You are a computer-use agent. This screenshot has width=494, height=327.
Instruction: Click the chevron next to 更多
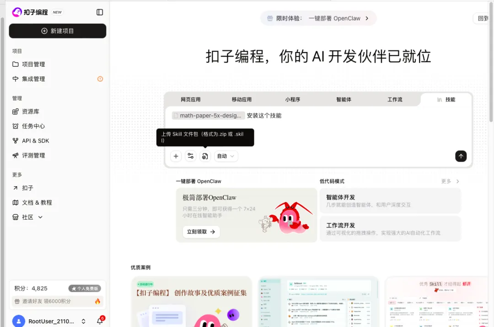pyautogui.click(x=458, y=181)
